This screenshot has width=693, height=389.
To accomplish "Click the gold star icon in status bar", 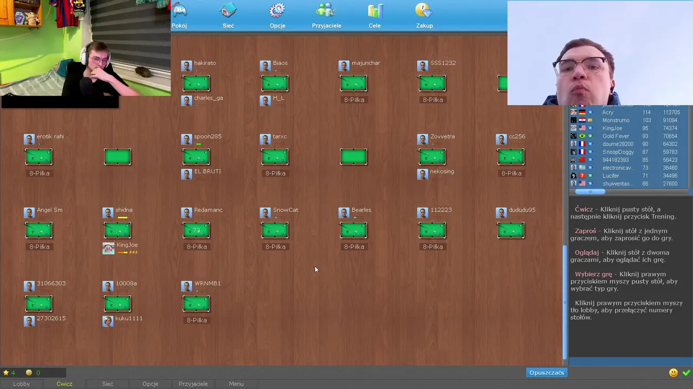I will click(x=6, y=373).
